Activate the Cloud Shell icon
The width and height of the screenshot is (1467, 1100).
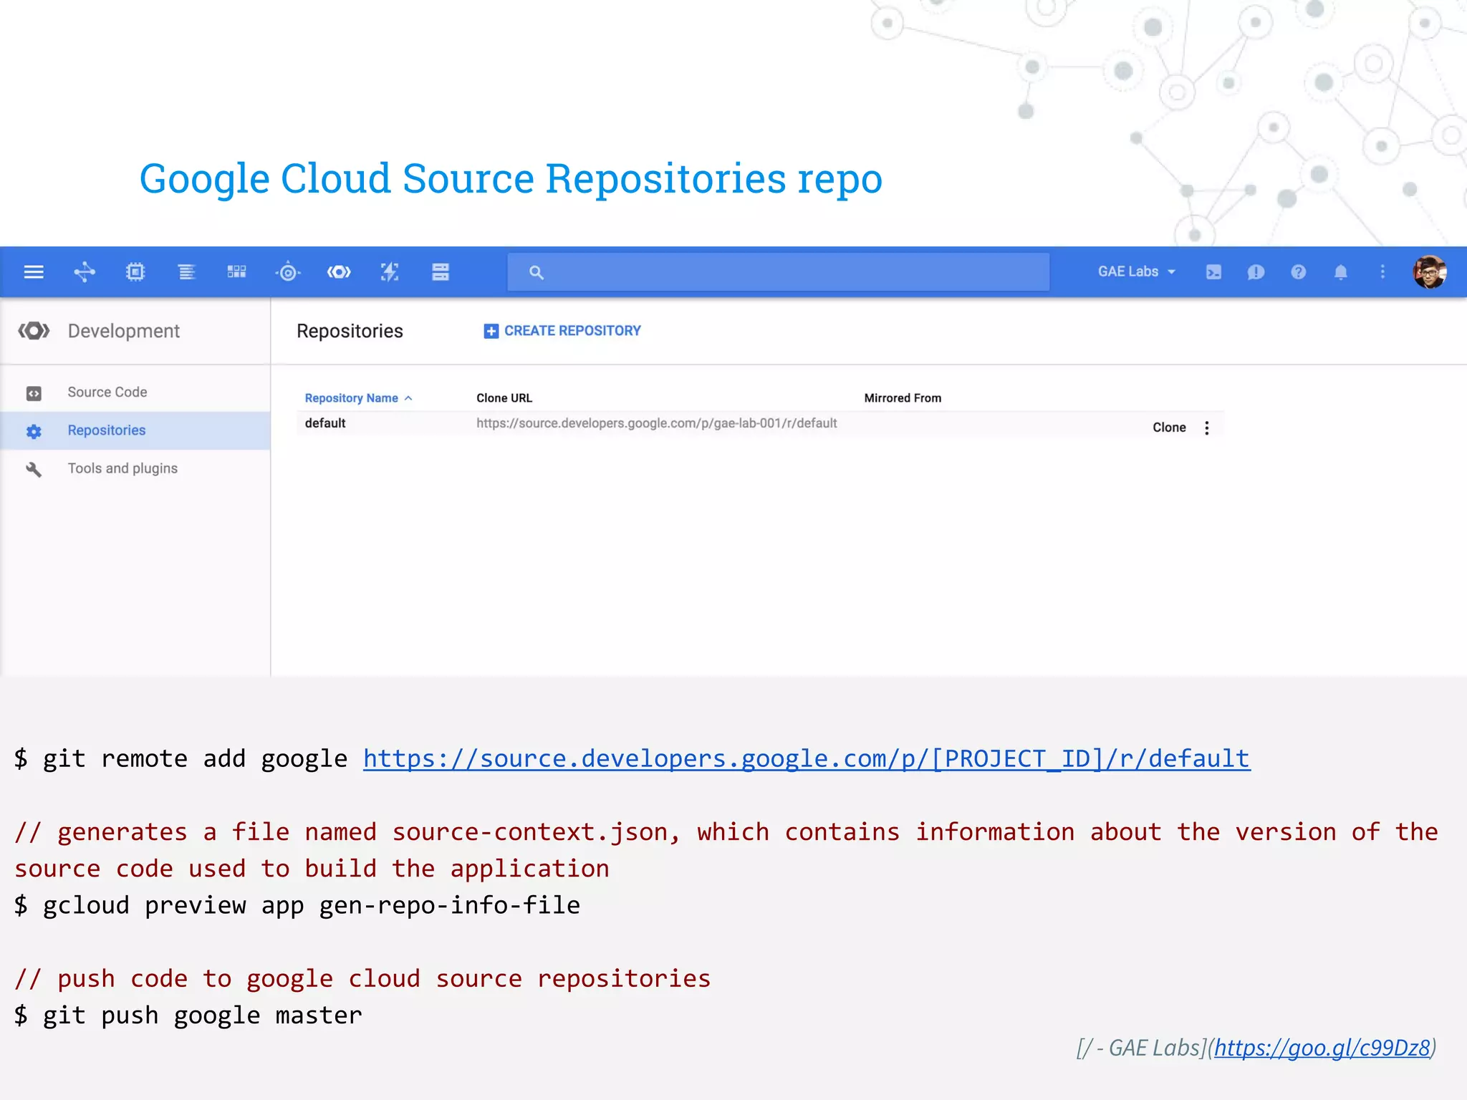pyautogui.click(x=1213, y=272)
